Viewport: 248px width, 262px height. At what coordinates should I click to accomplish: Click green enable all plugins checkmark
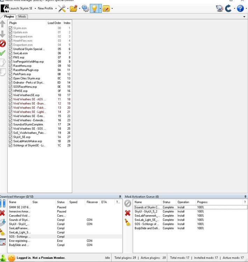[3, 53]
